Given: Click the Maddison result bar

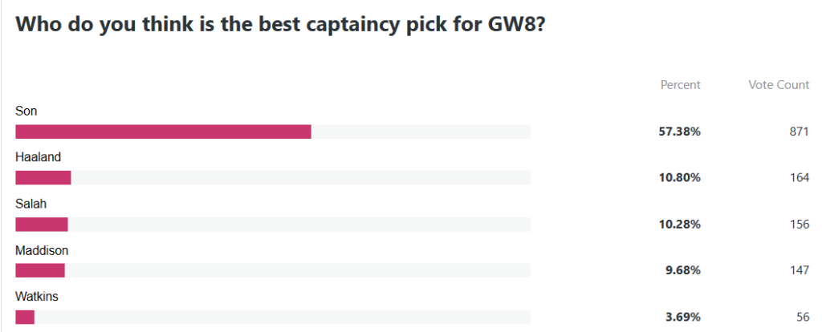Looking at the screenshot, I should tap(273, 270).
